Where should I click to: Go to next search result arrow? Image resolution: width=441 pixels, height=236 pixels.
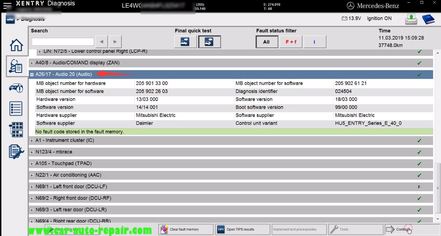click(115, 42)
